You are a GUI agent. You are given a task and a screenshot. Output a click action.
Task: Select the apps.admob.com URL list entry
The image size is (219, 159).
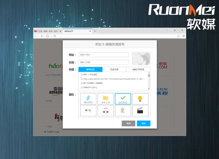[x=113, y=79]
